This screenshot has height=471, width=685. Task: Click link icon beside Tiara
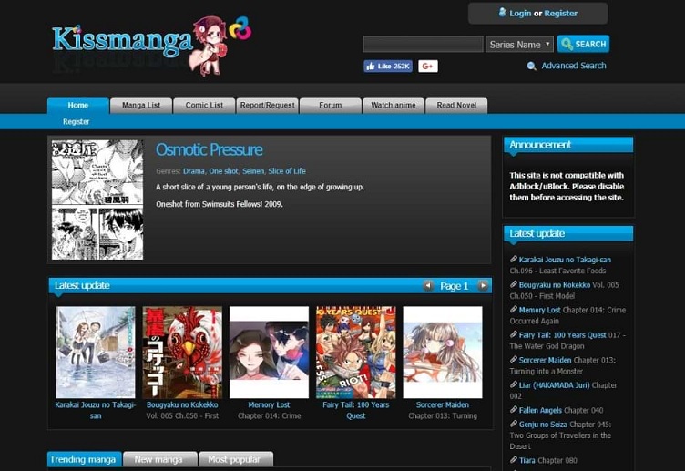point(514,460)
